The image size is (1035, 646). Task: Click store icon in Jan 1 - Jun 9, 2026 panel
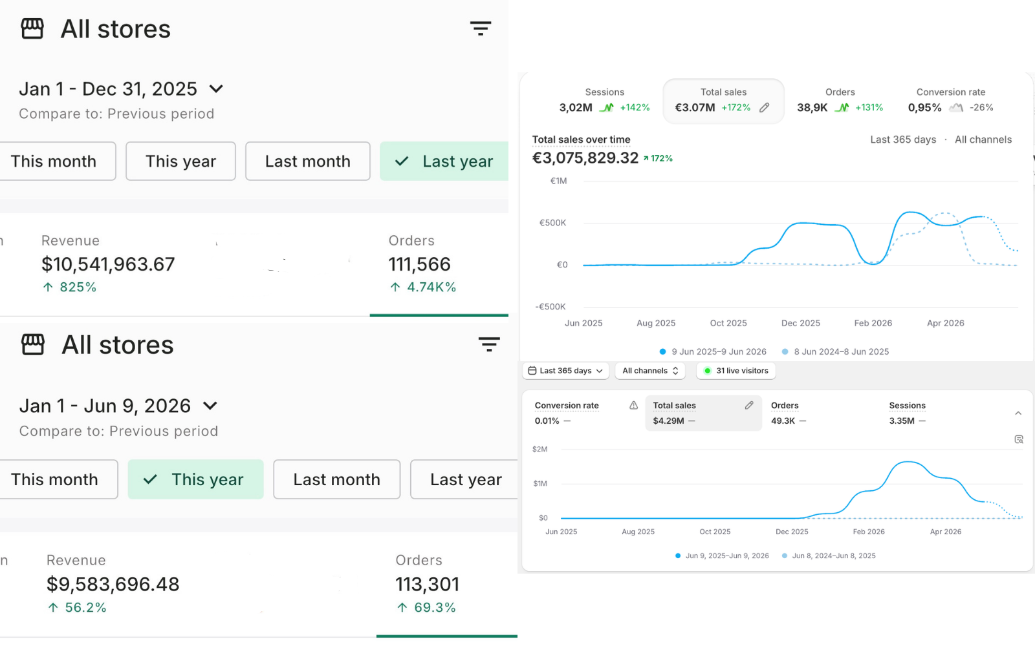(x=33, y=345)
